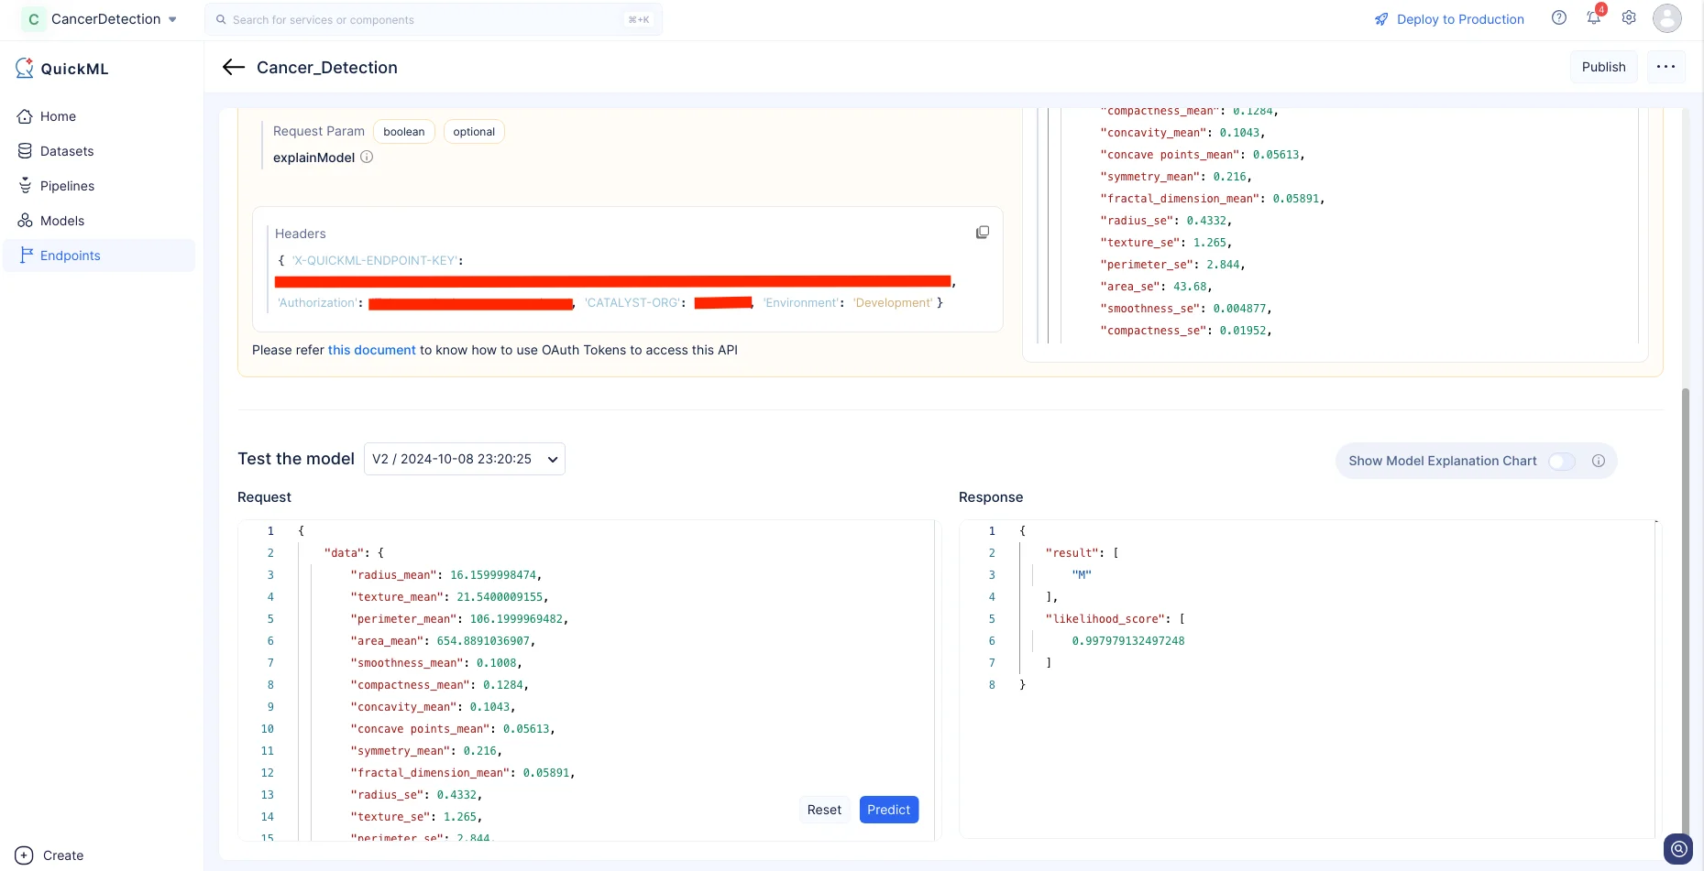Image resolution: width=1704 pixels, height=871 pixels.
Task: Open the model version V2 dropdown
Action: coord(465,459)
